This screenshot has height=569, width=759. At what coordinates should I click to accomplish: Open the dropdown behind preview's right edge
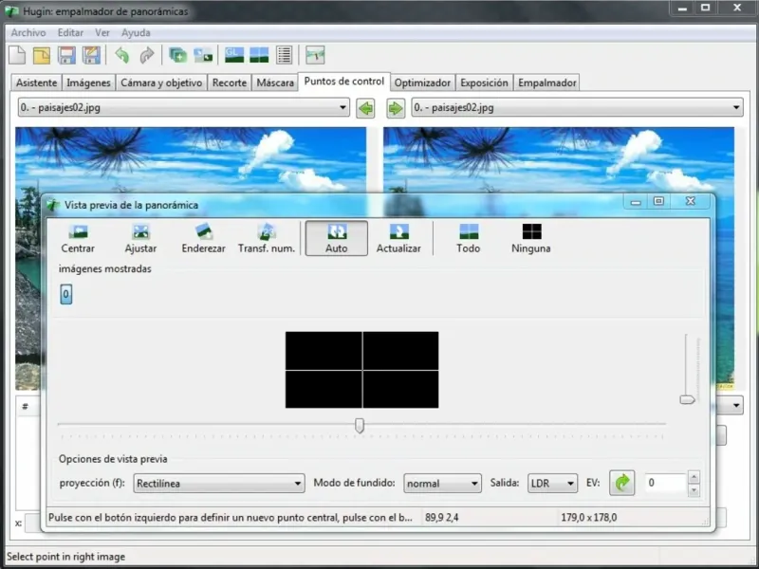(735, 405)
